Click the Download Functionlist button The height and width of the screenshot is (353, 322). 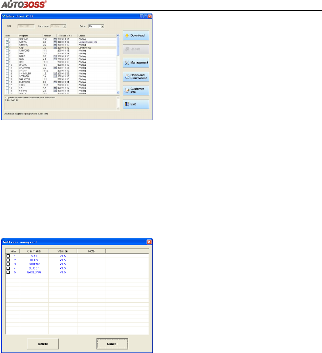[x=136, y=76]
